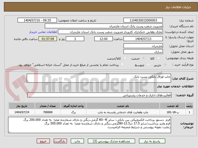Open اطلاعات تماس خریدار link
The width and height of the screenshot is (198, 148).
pos(43,32)
